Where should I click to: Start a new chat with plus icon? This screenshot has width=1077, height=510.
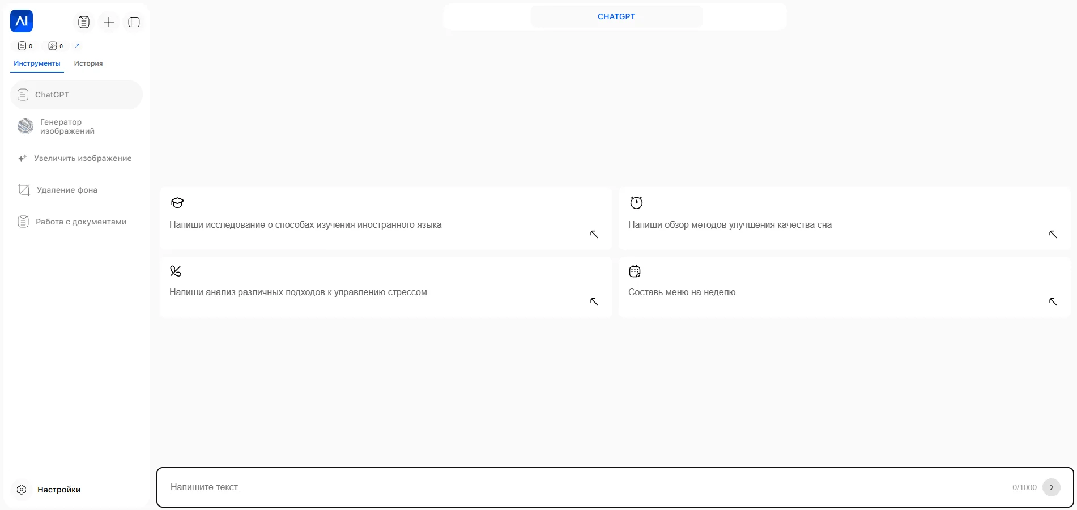click(109, 22)
